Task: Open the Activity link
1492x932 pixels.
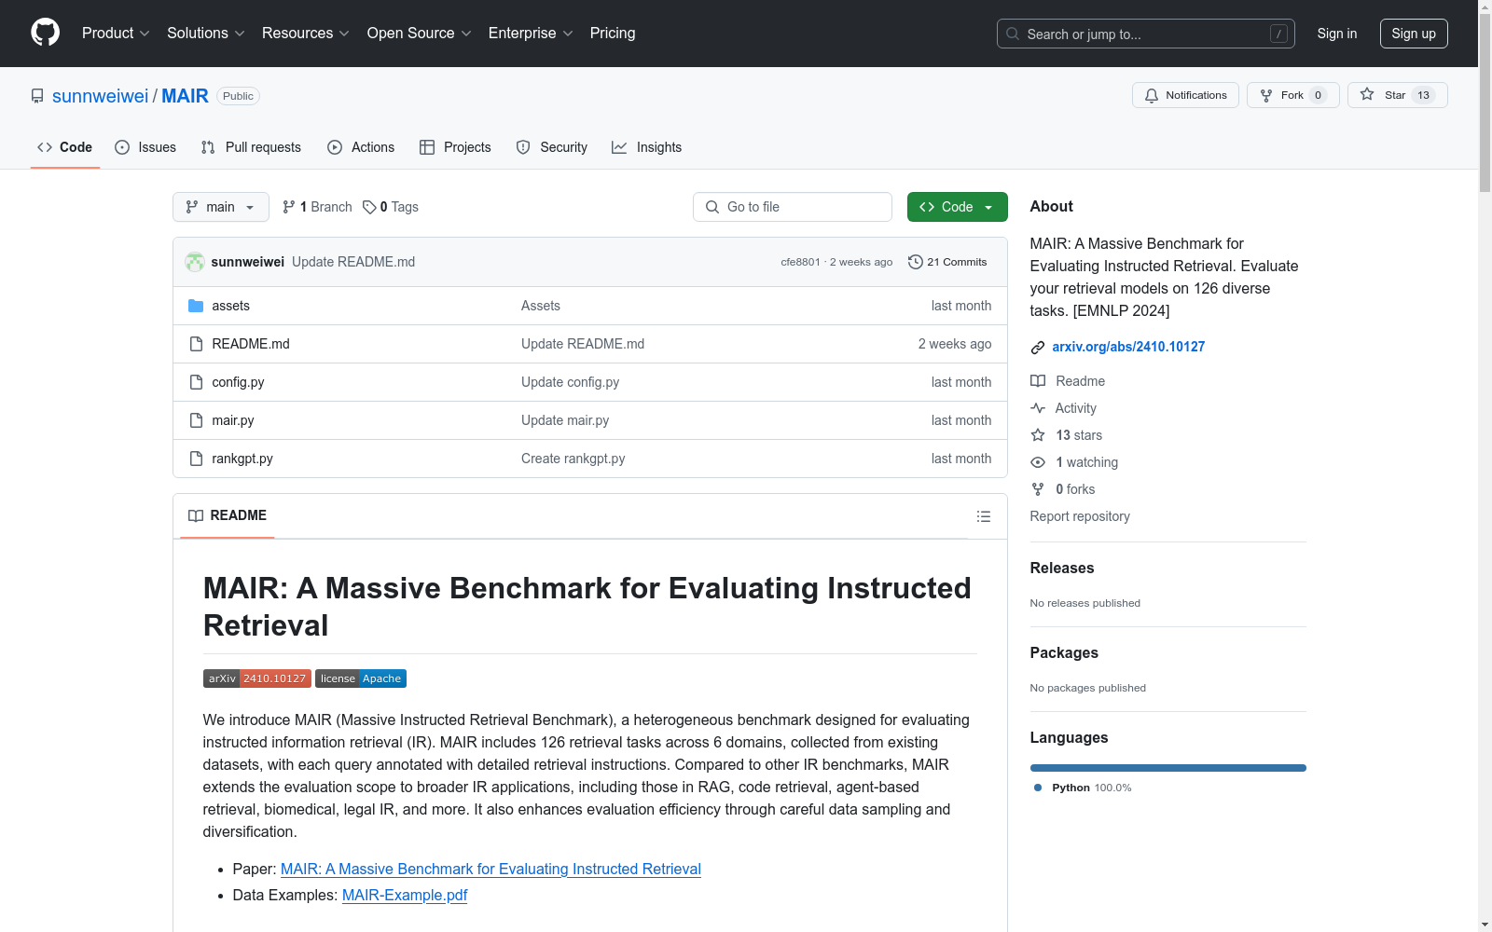Action: click(1063, 408)
